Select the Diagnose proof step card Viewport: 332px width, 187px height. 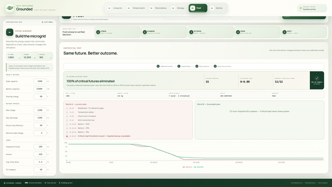[x=164, y=32]
